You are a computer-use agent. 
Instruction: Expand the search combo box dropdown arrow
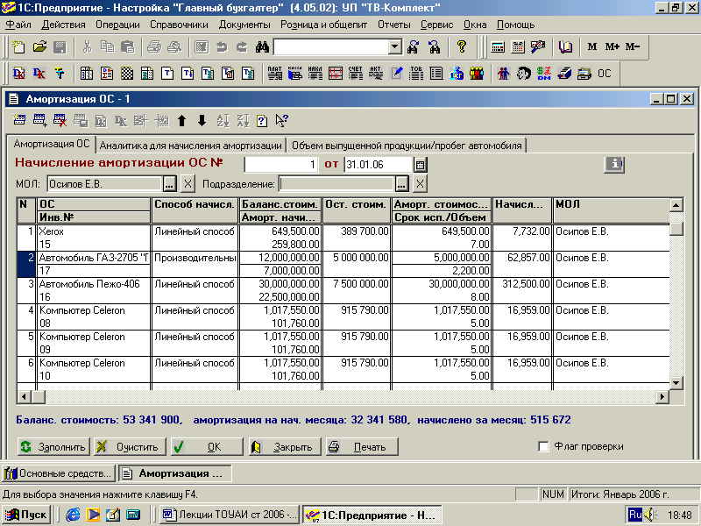click(x=395, y=47)
